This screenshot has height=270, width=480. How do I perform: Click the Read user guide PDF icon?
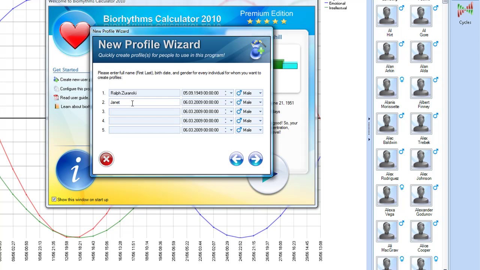click(56, 97)
